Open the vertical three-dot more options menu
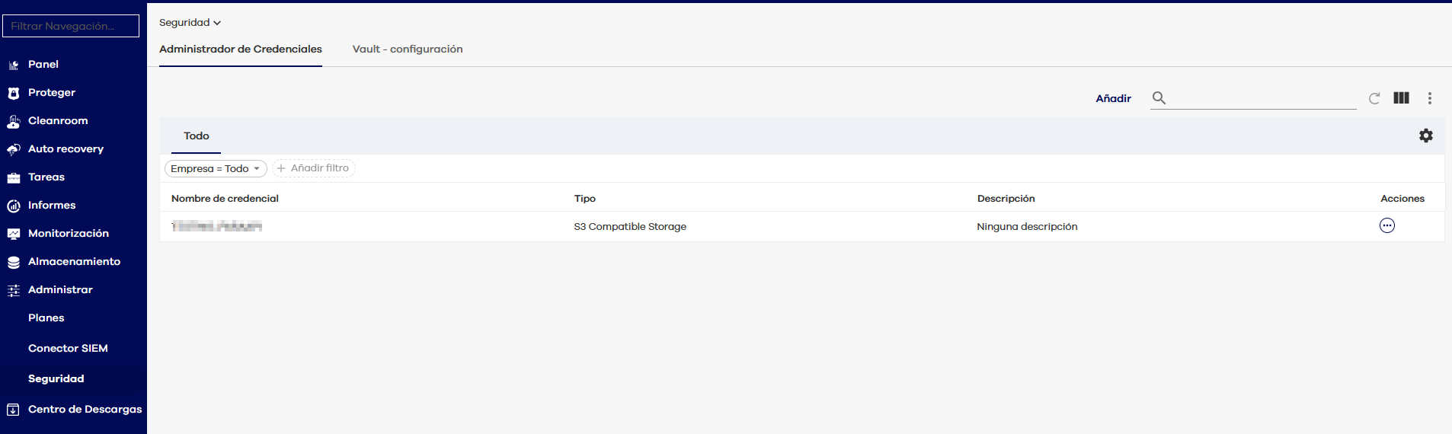This screenshot has height=434, width=1452. tap(1429, 98)
